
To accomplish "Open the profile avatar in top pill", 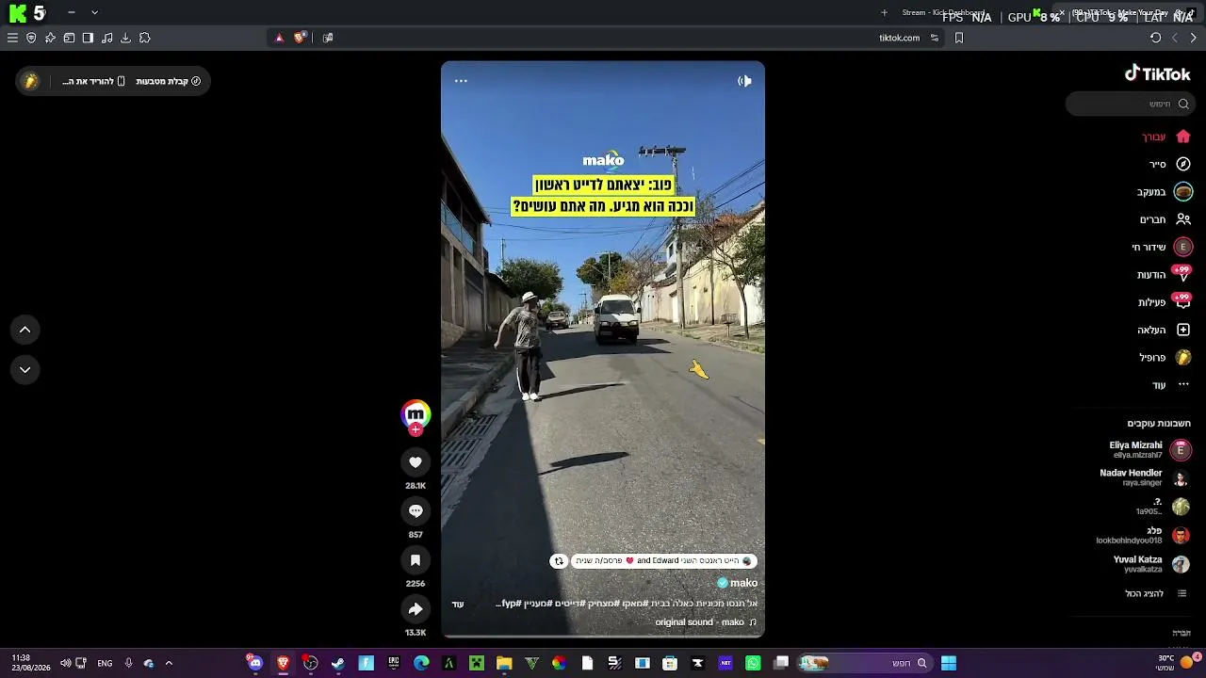I will (31, 81).
